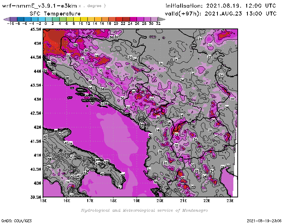Click the 18E longitude axis label
289x223 pixels.
click(113, 201)
